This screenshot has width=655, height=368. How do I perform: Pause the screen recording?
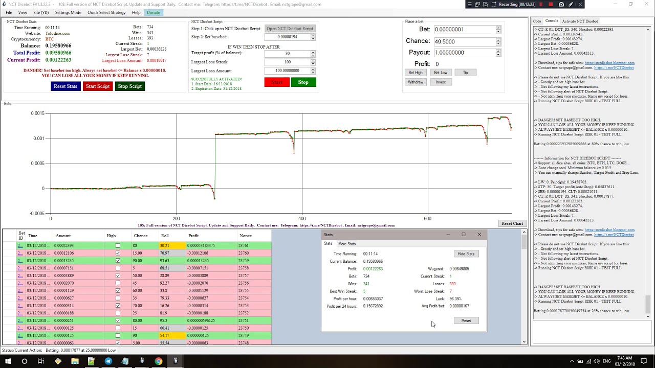pos(541,4)
